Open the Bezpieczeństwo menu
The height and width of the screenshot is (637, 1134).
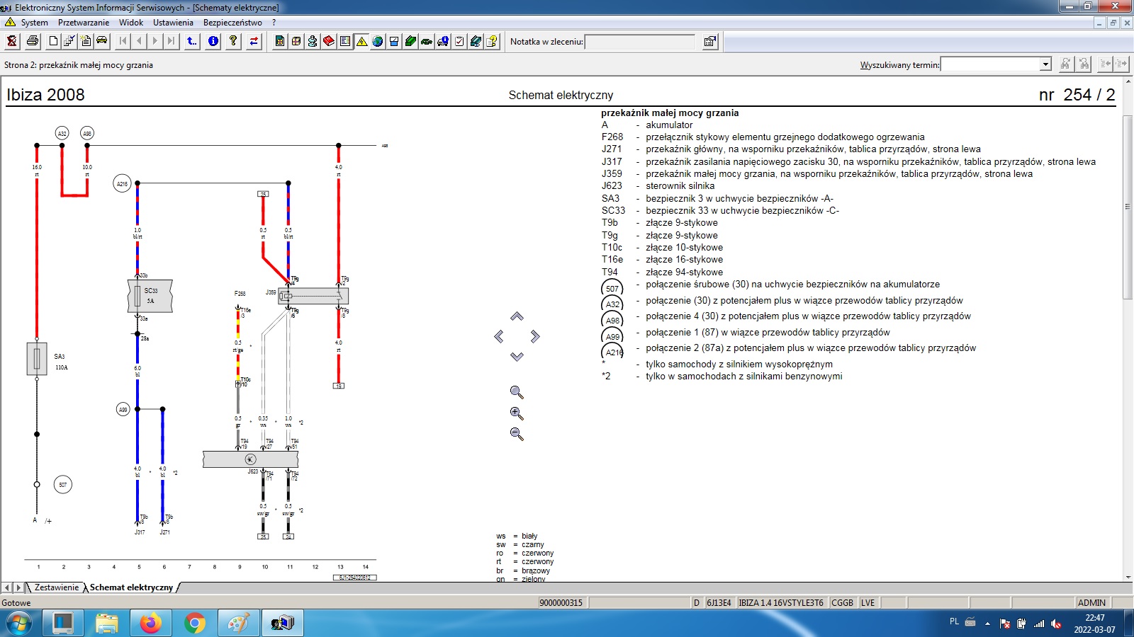click(232, 23)
